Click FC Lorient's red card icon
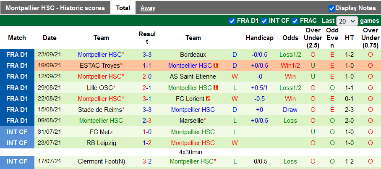The image size is (381, 169). click(207, 98)
